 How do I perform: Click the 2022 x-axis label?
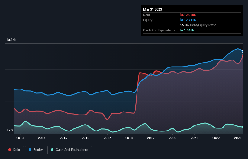216,138
